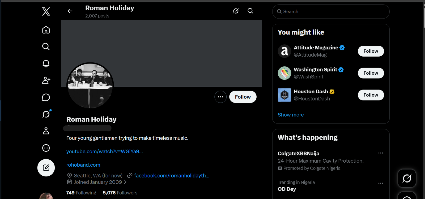Go back using the header arrow
This screenshot has width=425, height=199.
coord(70,11)
